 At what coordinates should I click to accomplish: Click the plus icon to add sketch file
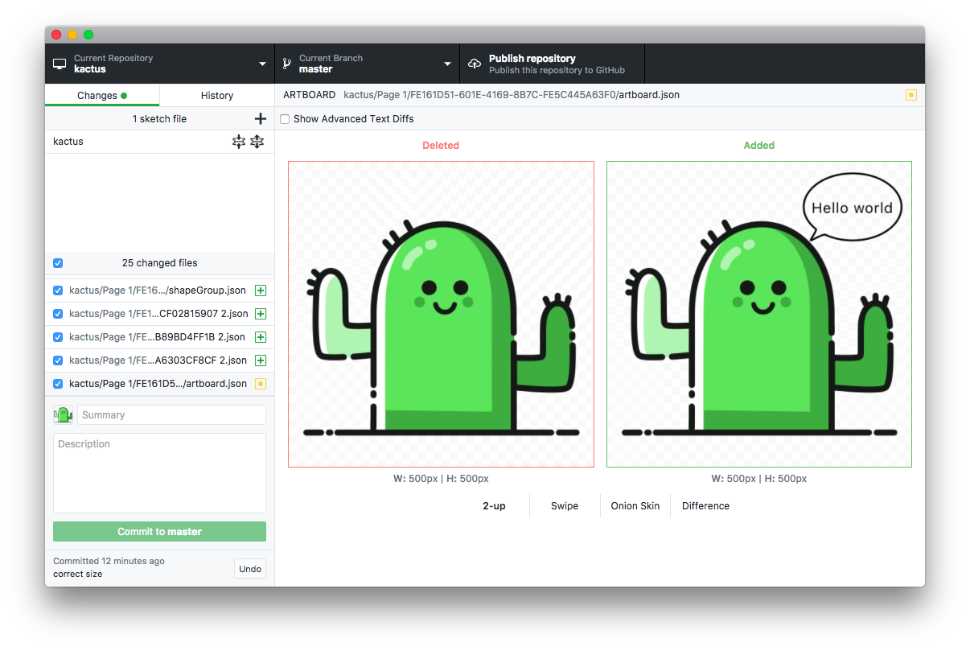260,119
